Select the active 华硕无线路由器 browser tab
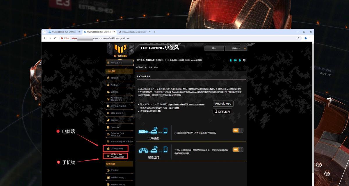This screenshot has height=186, width=349. coord(99,32)
